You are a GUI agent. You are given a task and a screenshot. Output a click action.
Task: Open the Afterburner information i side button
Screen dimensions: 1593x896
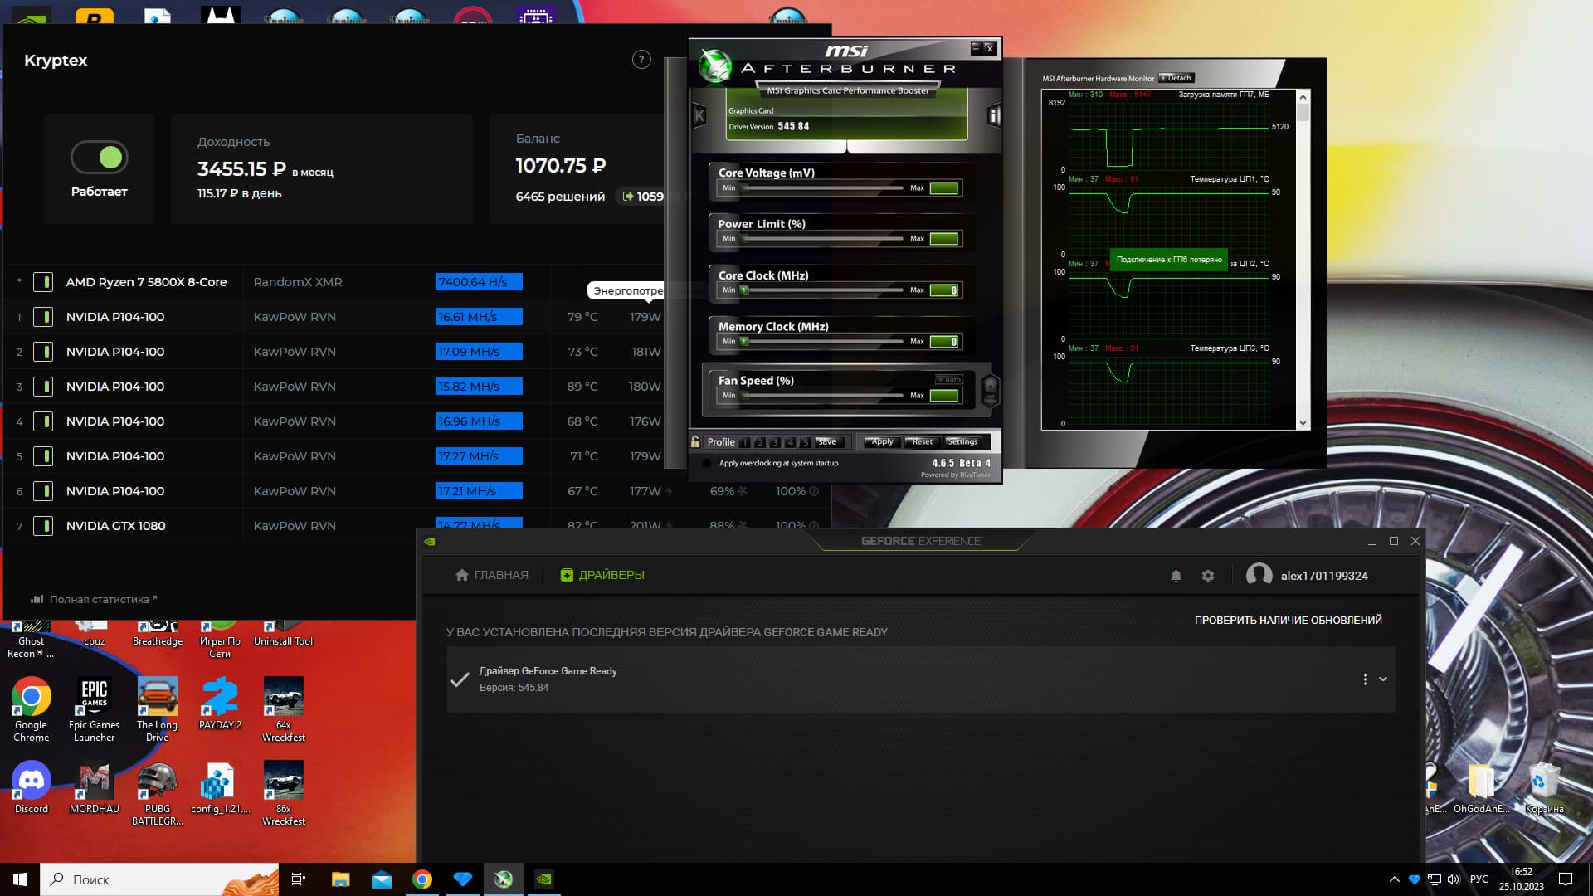point(994,116)
